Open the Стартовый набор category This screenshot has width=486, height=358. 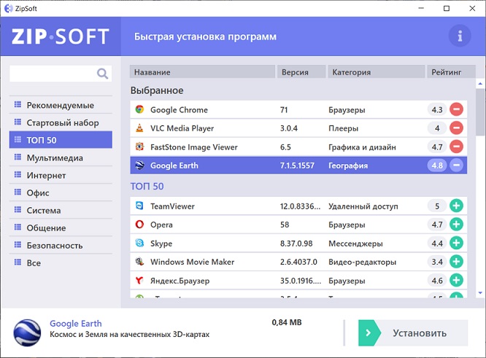[x=61, y=122]
